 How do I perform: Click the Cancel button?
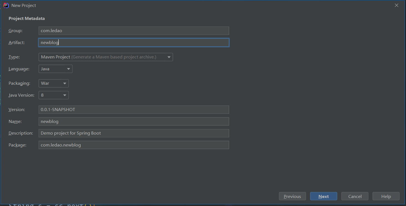355,196
